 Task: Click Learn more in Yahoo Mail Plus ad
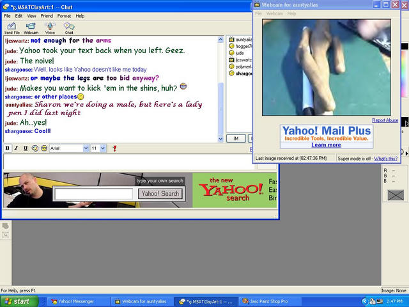pyautogui.click(x=326, y=145)
